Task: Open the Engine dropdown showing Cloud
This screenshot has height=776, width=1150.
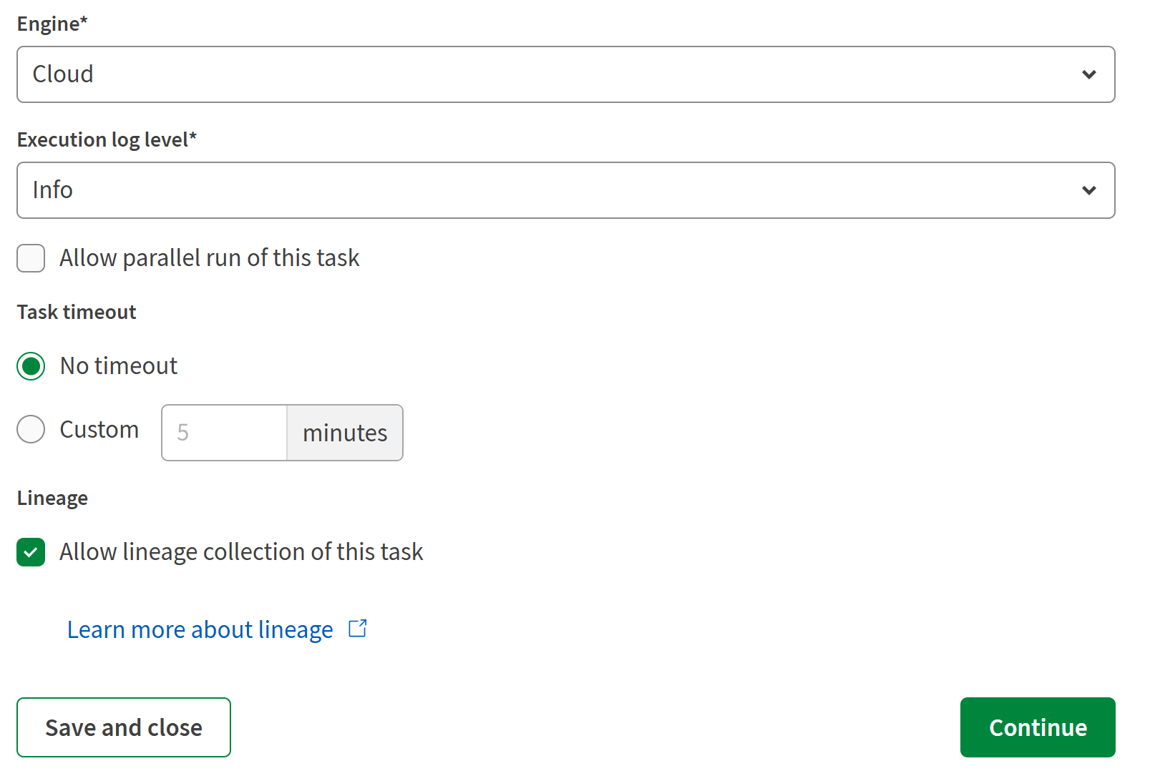Action: 565,74
